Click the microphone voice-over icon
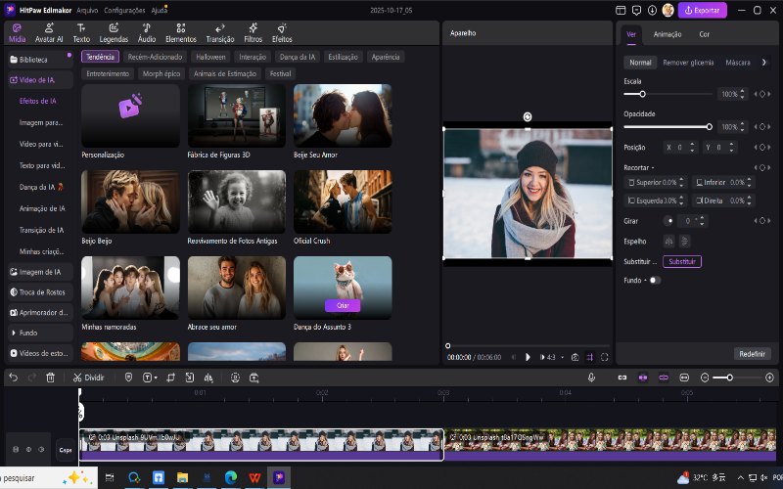Screen dimensions: 783x489 [591, 378]
